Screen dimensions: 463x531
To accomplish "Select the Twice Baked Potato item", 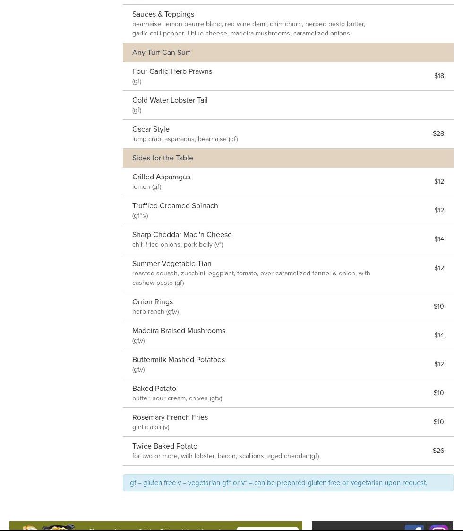I will (165, 446).
